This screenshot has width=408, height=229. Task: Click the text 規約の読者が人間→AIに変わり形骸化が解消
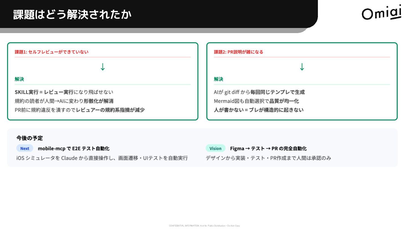coord(64,101)
